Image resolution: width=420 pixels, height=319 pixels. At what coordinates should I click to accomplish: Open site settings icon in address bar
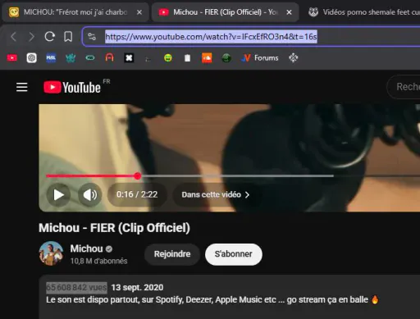92,36
